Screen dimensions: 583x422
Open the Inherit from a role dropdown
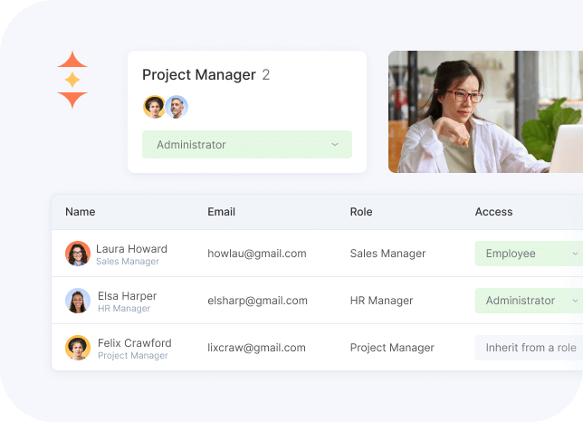[x=530, y=348]
